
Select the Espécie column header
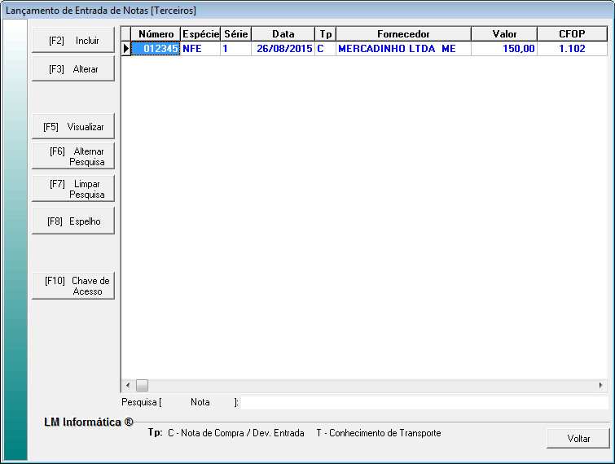pyautogui.click(x=200, y=34)
